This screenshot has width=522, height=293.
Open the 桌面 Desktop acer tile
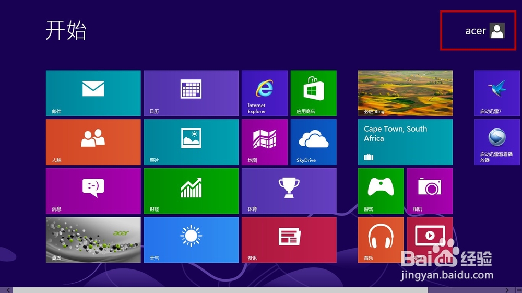(x=93, y=240)
